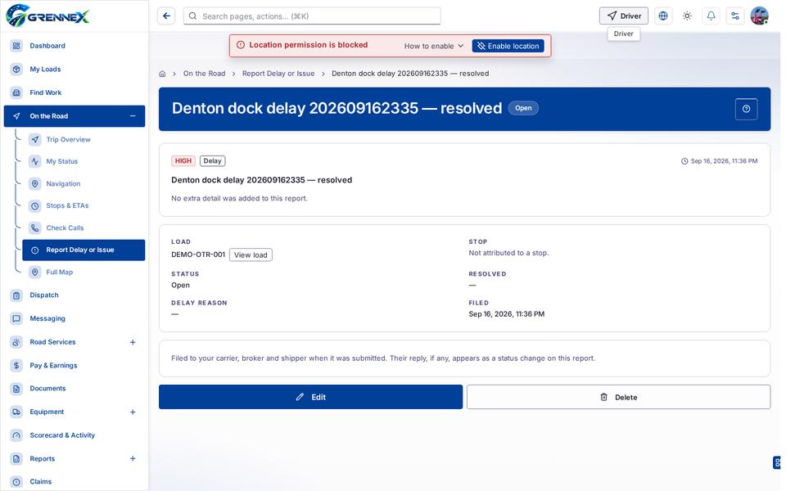
Task: Click the Report Delay or Issue breadcrumb
Action: pos(278,74)
